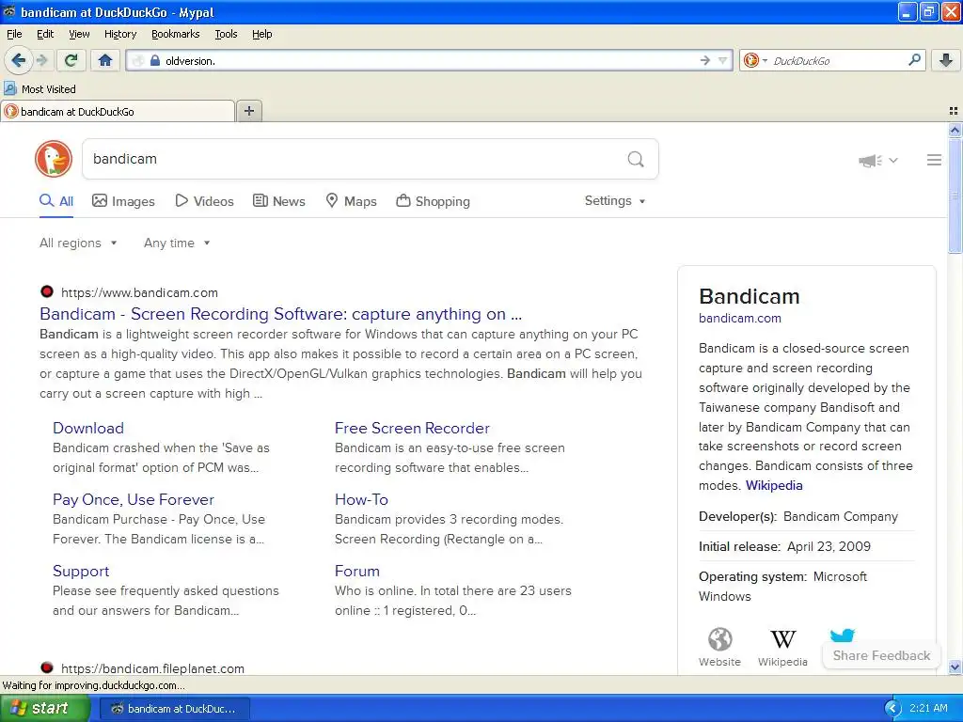The height and width of the screenshot is (722, 963).
Task: Open the Home page icon
Action: point(105,60)
